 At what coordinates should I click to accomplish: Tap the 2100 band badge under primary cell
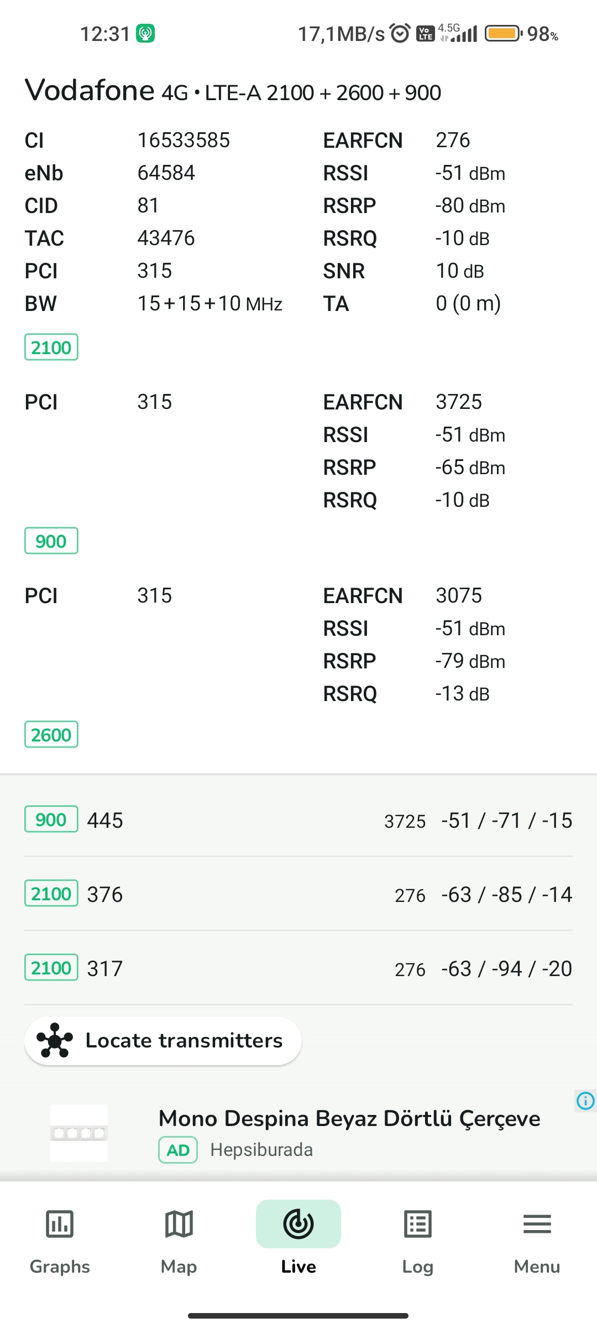pos(51,347)
